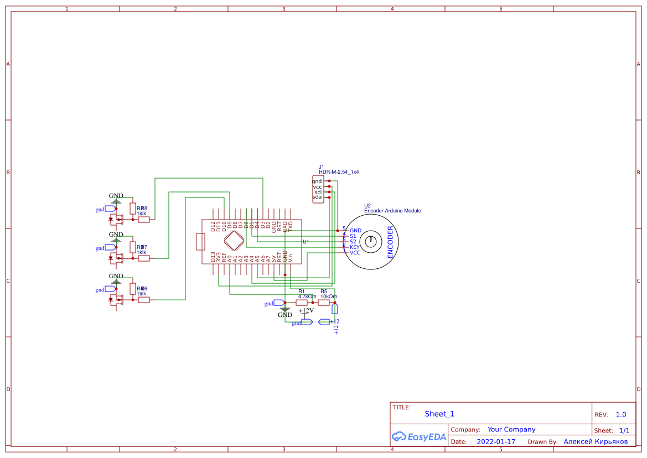Click the Drawn By name Алексей Кирьяков

(597, 441)
